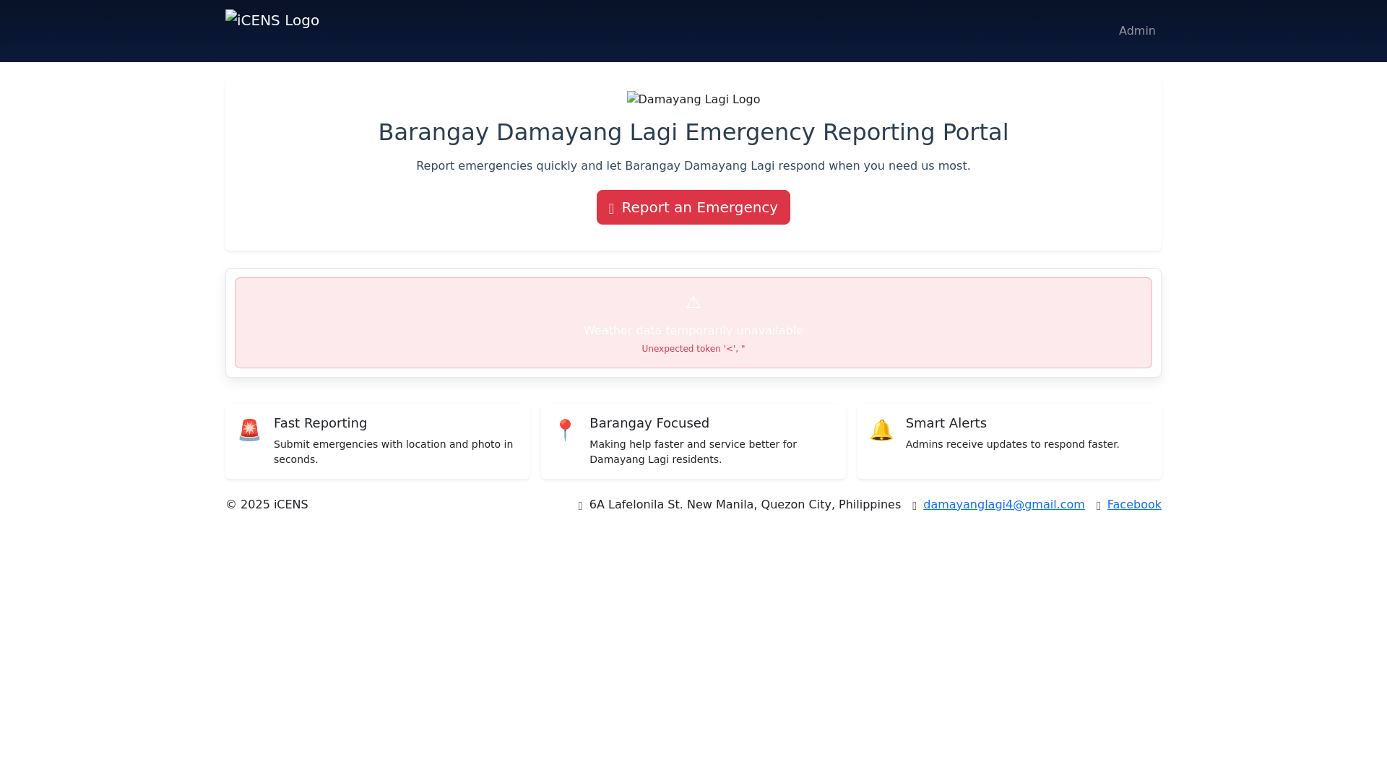Click the Facebook icon in footer
The height and width of the screenshot is (780, 1387).
point(1099,506)
